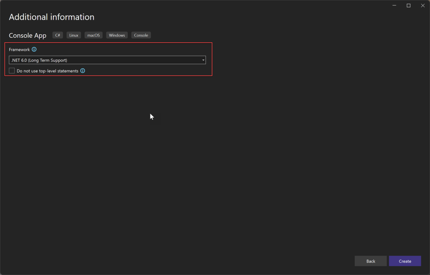
Task: Click info icon next to top-level statements
Action: (x=82, y=71)
